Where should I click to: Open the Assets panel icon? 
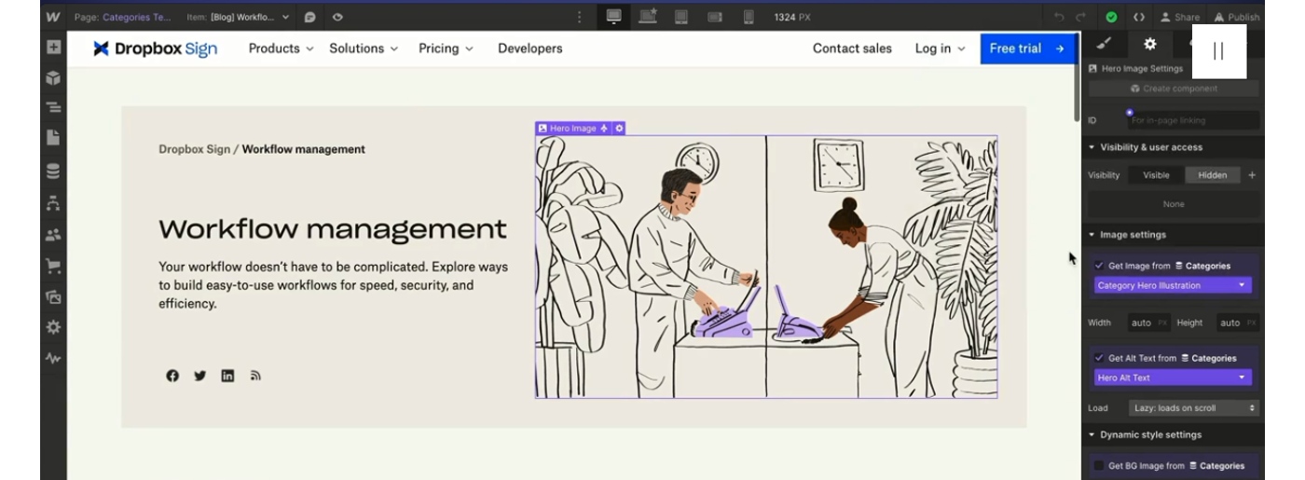tap(53, 297)
